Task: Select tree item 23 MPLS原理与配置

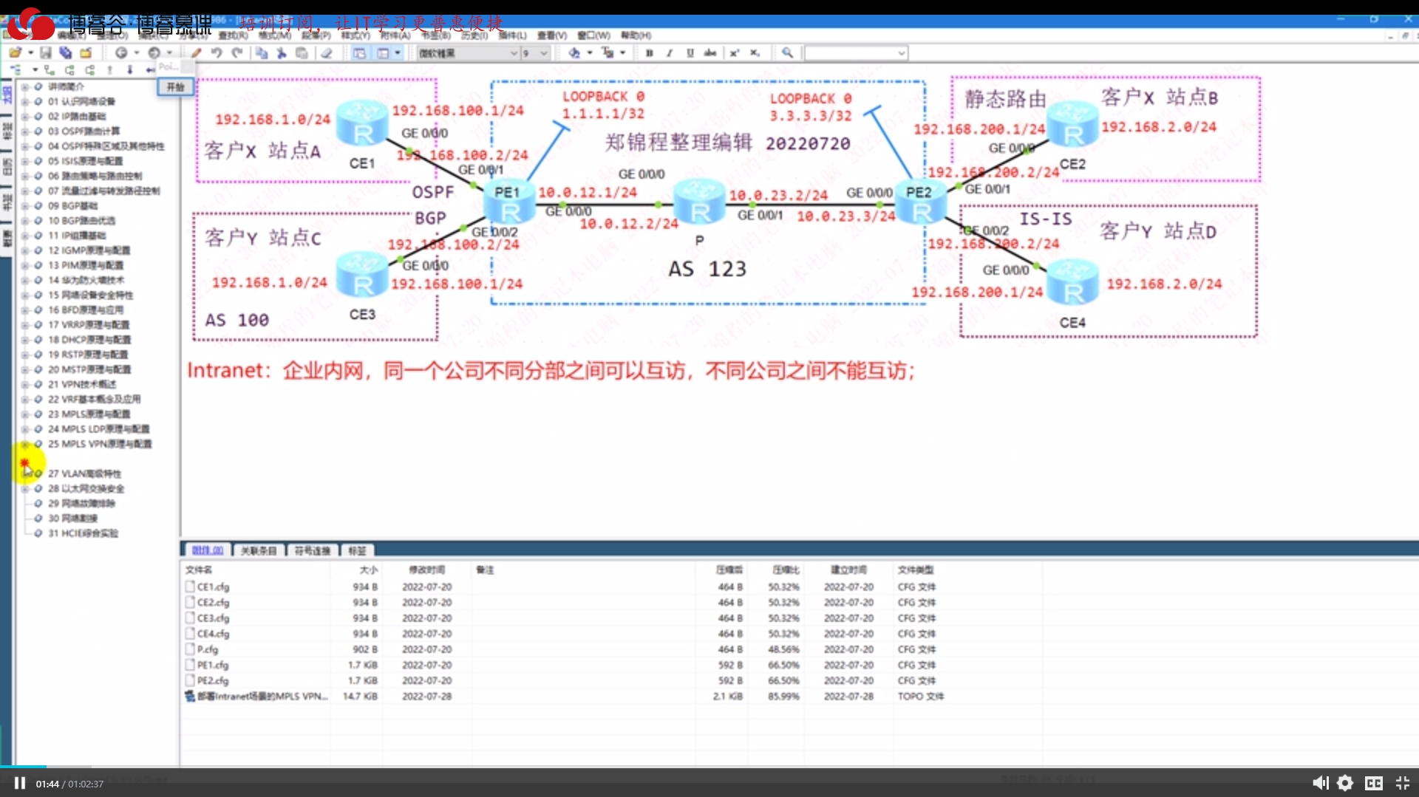Action: click(89, 414)
